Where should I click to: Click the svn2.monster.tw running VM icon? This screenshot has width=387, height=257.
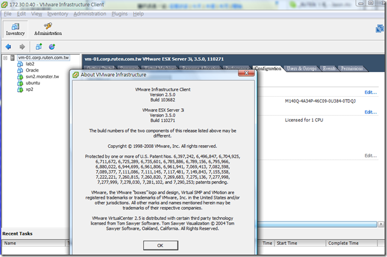point(20,77)
